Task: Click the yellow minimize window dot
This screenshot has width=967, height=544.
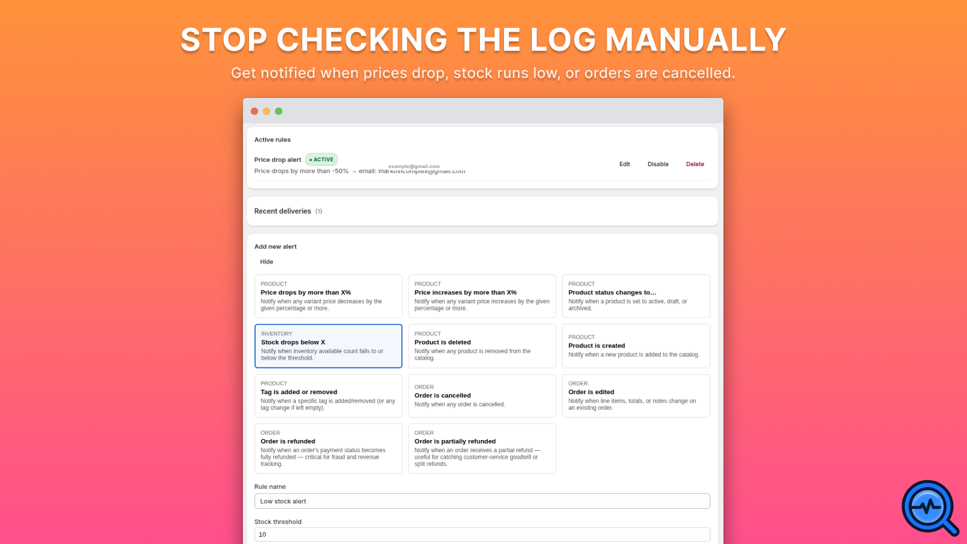Action: (267, 111)
